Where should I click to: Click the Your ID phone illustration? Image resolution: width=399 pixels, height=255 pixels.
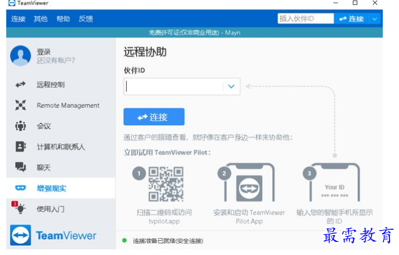pos(334,183)
